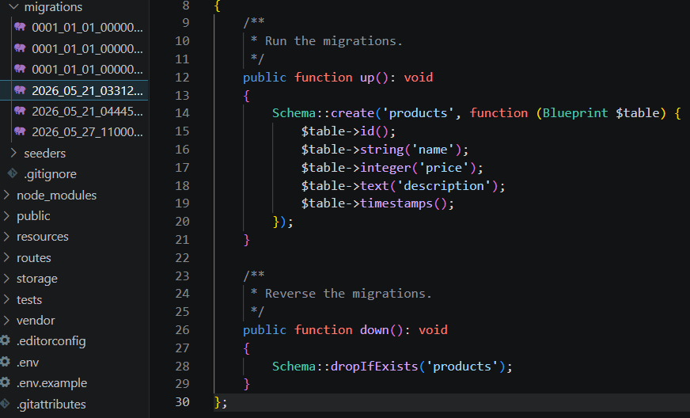Expand the node_modules folder
This screenshot has height=418, width=690.
point(6,195)
